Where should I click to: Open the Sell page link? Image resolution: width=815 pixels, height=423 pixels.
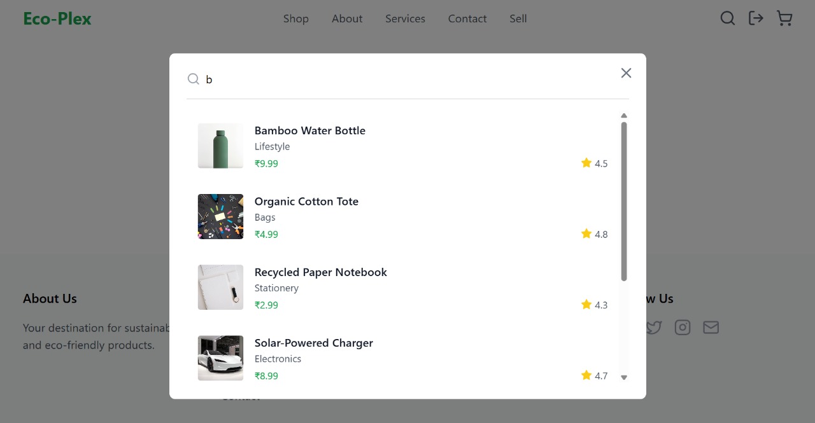(x=518, y=19)
